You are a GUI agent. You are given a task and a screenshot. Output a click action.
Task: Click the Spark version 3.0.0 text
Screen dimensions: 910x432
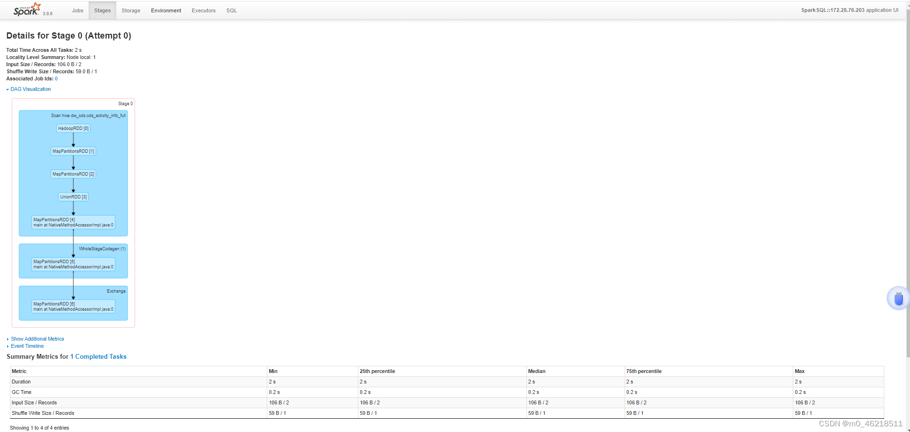click(x=48, y=14)
